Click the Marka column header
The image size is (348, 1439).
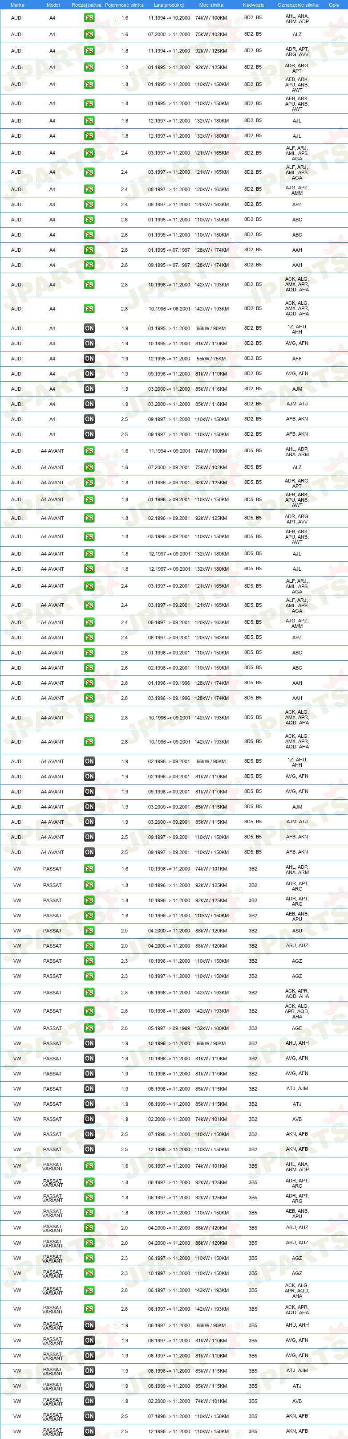17,5
